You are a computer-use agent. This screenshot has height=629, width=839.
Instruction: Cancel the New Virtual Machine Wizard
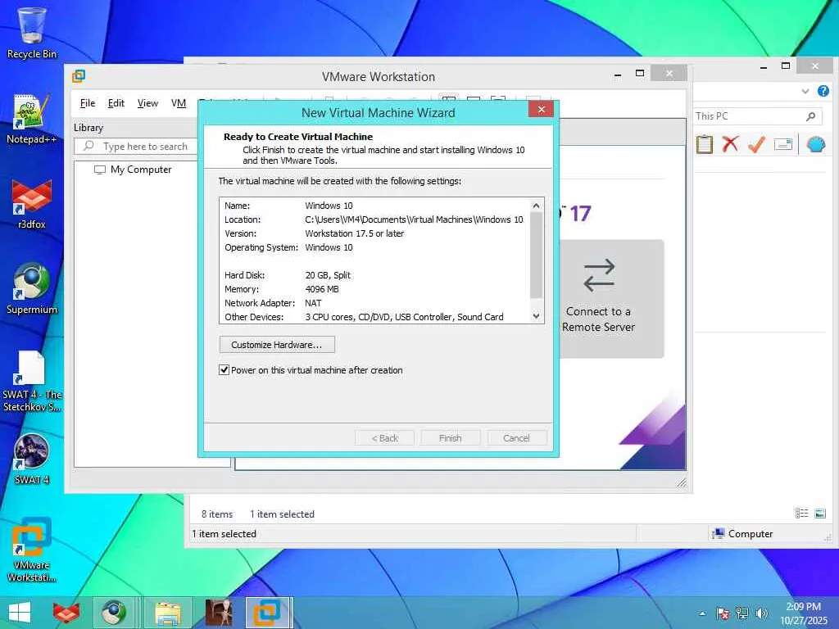pos(516,438)
